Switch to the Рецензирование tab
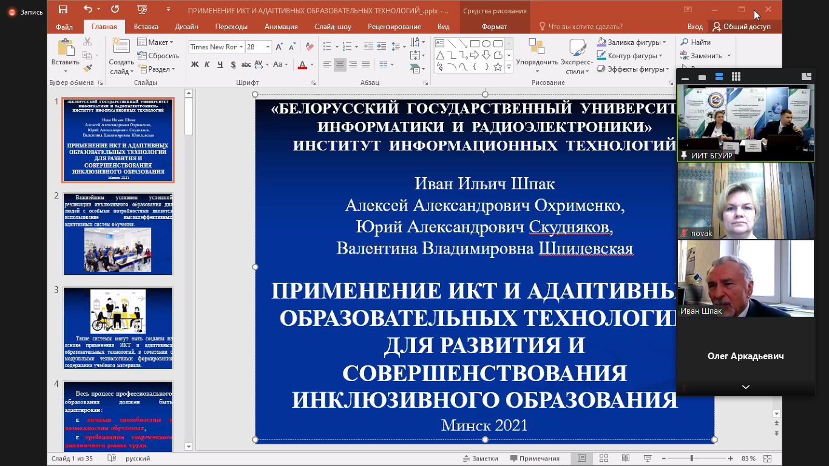 click(394, 27)
